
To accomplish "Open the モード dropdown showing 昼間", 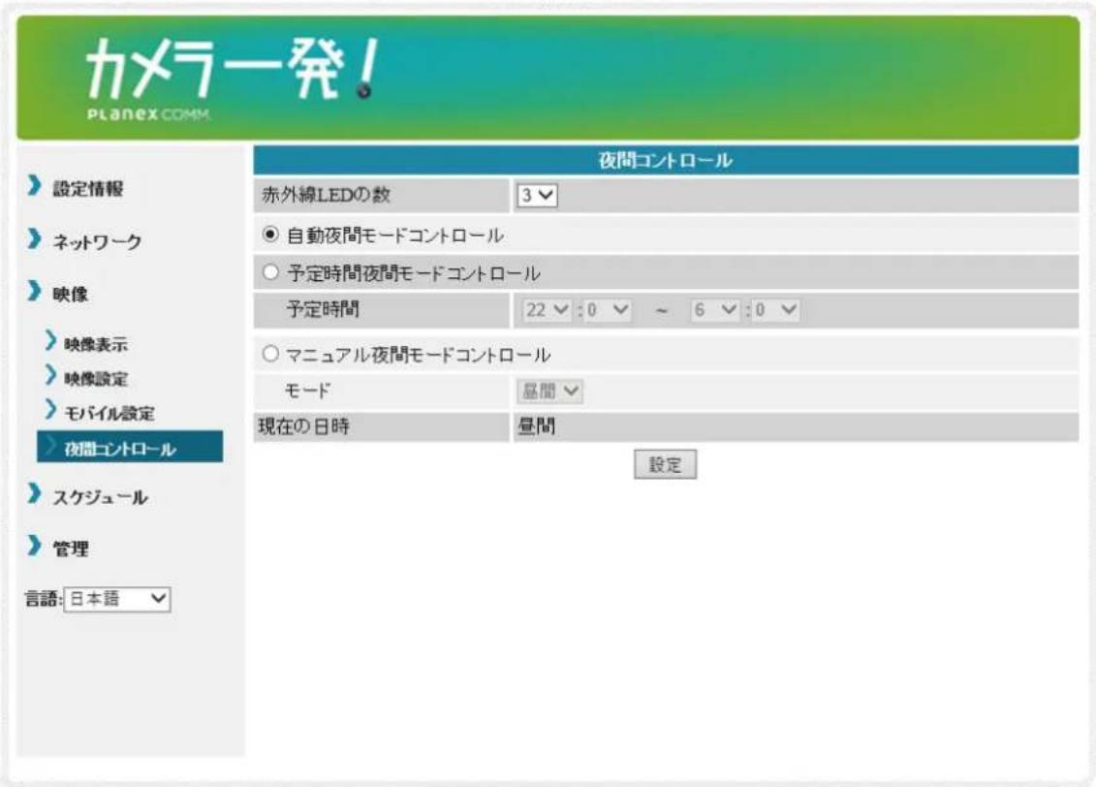I will click(x=550, y=392).
